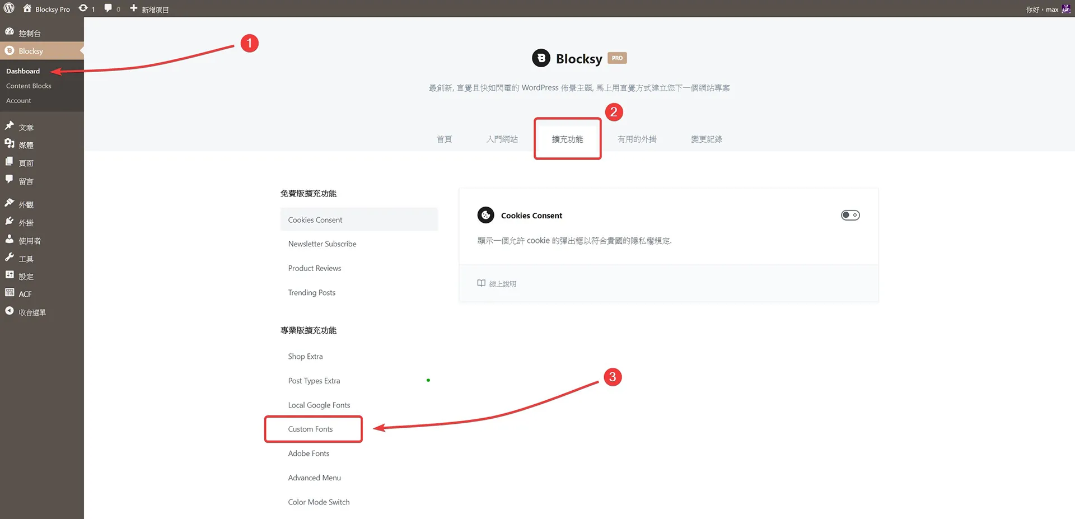Screen dimensions: 1075x519
Task: Open the 控制台 menu label
Action: 30,34
